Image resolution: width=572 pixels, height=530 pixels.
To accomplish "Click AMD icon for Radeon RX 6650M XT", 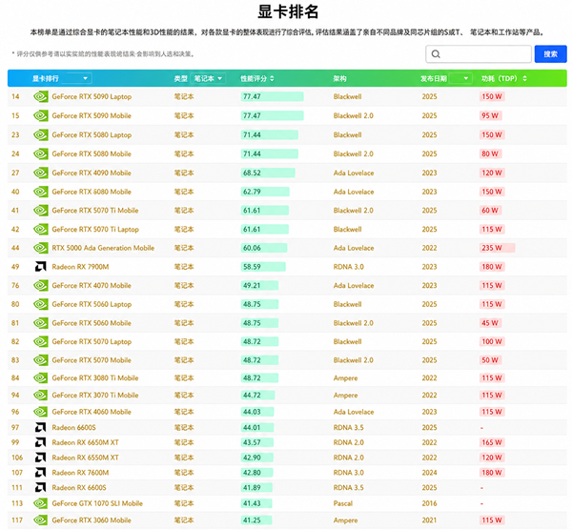I will (40, 442).
